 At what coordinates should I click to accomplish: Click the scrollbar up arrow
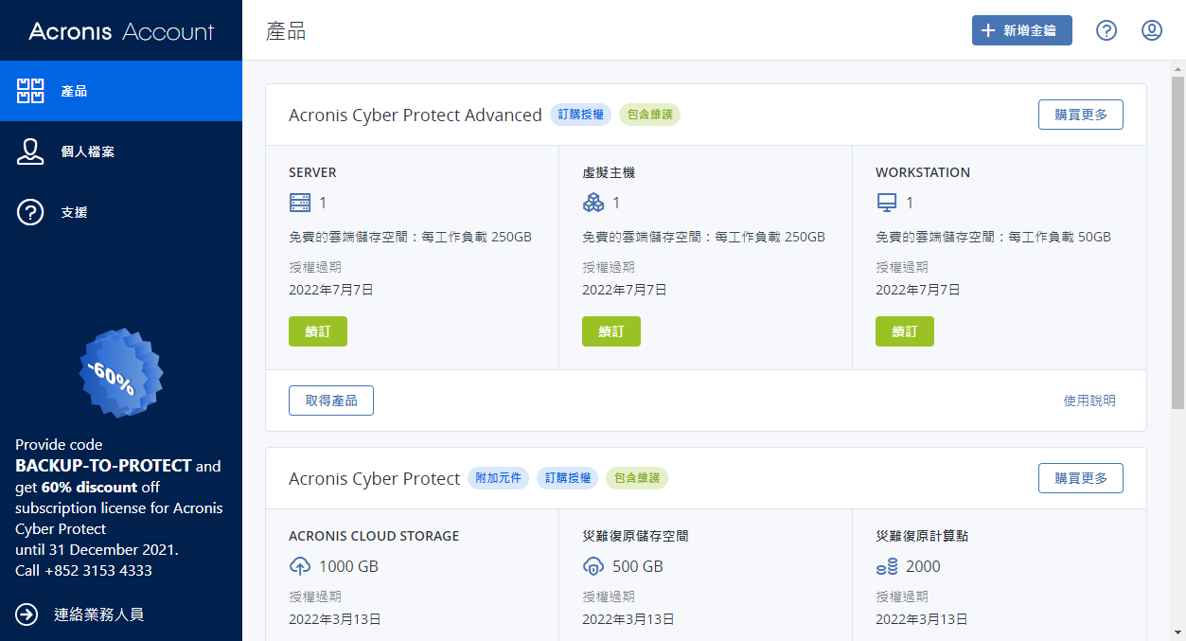(x=1177, y=68)
